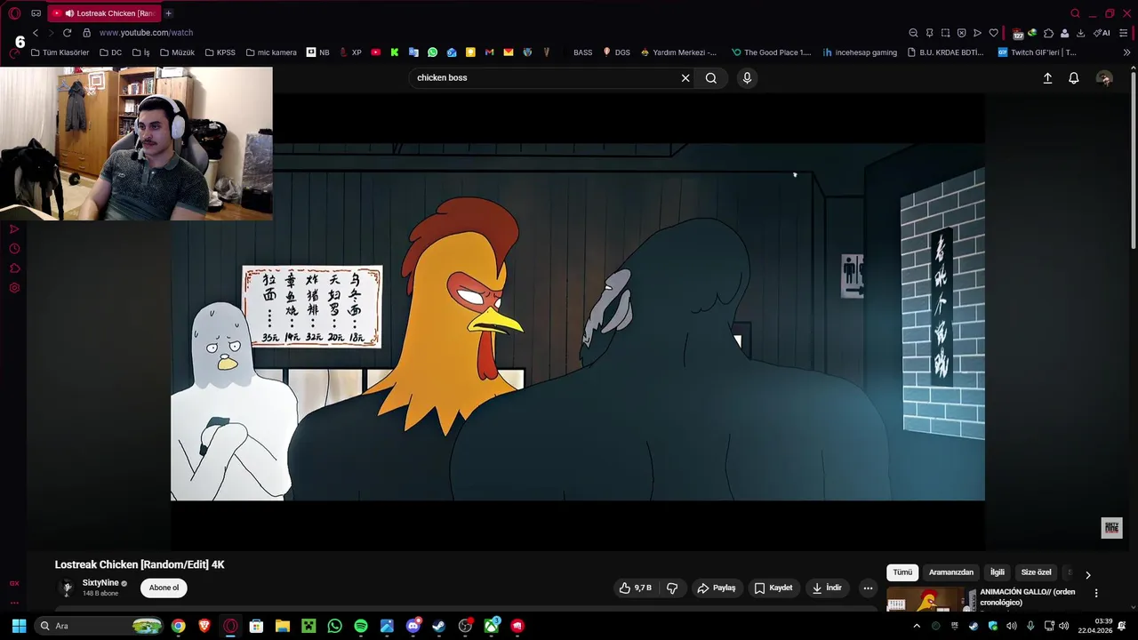Open SixtyNine channel name link
The height and width of the screenshot is (640, 1138).
100,583
